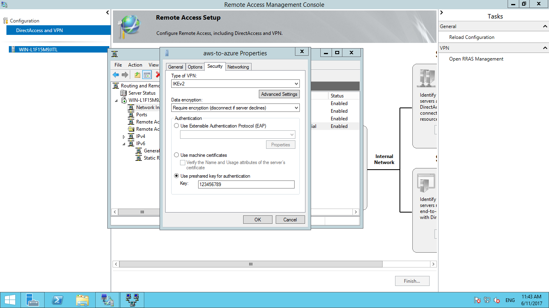Select Use machine certificates radio option
The width and height of the screenshot is (549, 308).
(176, 155)
